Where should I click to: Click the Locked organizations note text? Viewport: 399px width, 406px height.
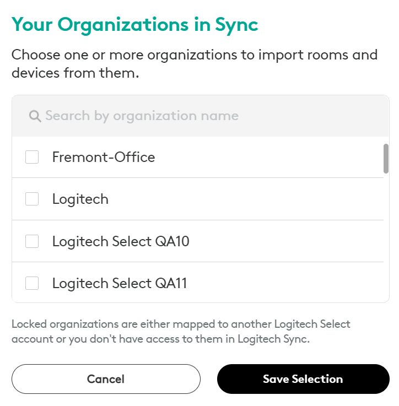181,332
